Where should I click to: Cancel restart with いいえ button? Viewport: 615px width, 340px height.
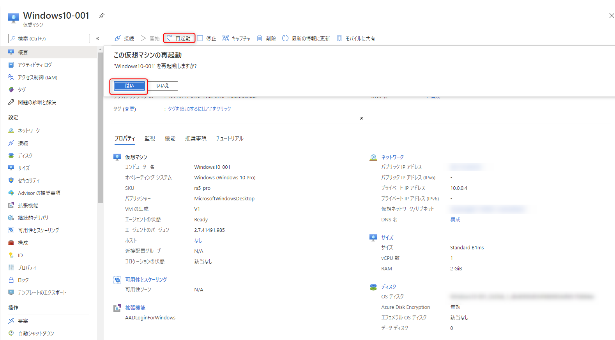point(163,86)
